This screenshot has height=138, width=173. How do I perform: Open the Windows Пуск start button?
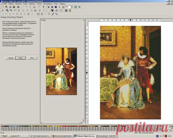point(4,136)
